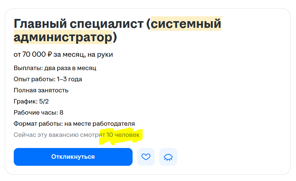
Task: Click the "Опыт работы" label
Action: click(34, 79)
